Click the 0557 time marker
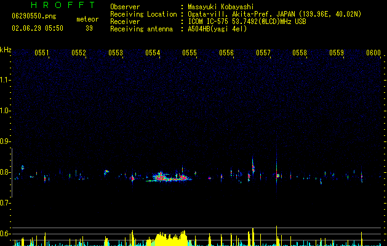The height and width of the screenshot is (246, 387). 263,53
